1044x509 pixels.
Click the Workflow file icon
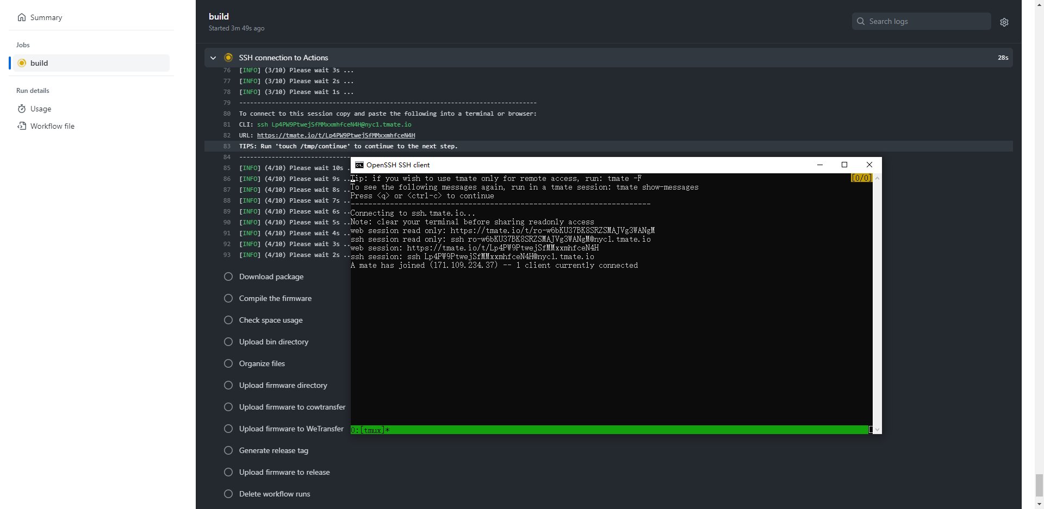22,126
